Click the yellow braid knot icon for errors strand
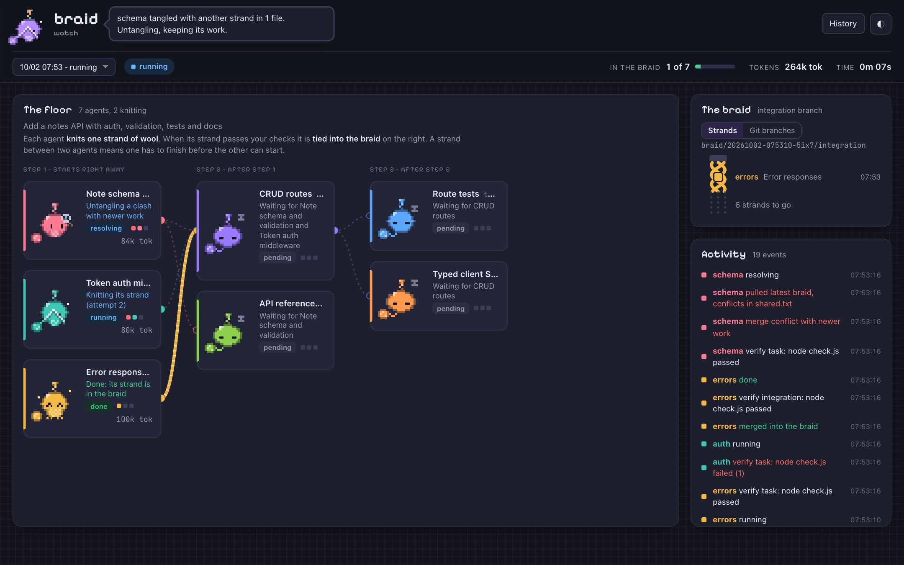This screenshot has width=904, height=565. click(718, 176)
